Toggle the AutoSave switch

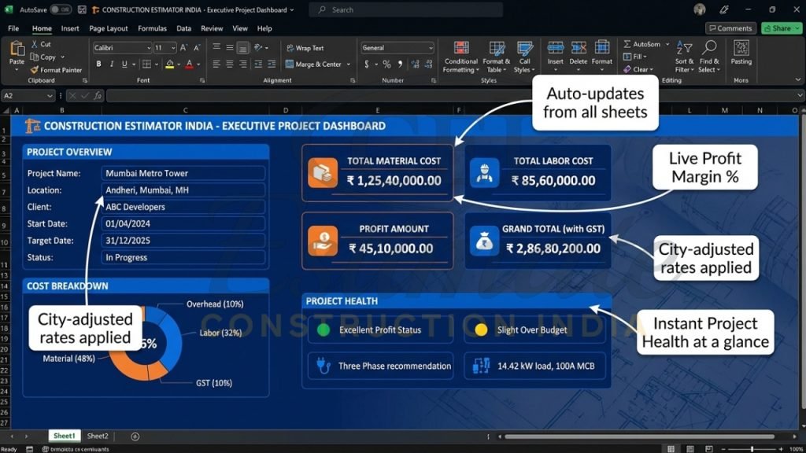coord(61,9)
